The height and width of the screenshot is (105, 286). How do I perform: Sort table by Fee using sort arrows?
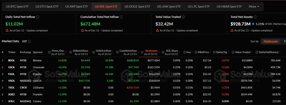(x=192, y=52)
